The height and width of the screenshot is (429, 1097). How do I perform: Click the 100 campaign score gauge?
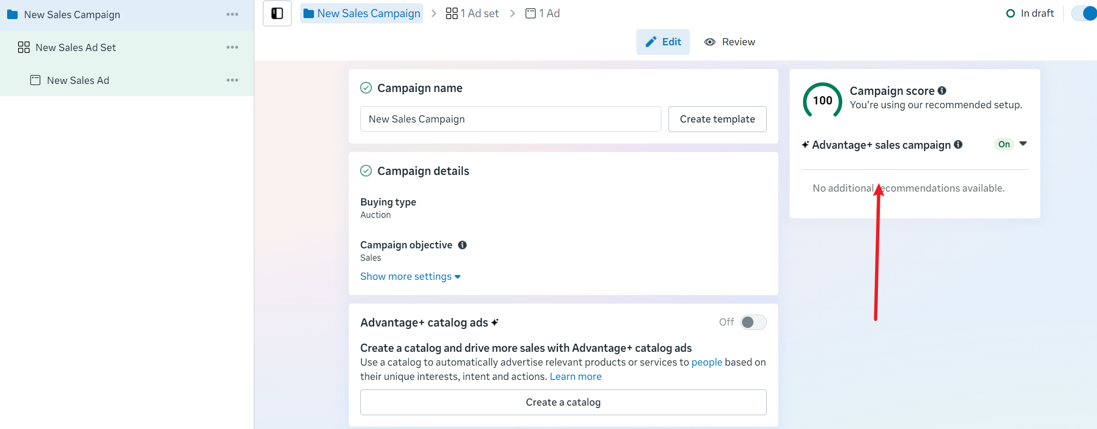click(x=822, y=101)
